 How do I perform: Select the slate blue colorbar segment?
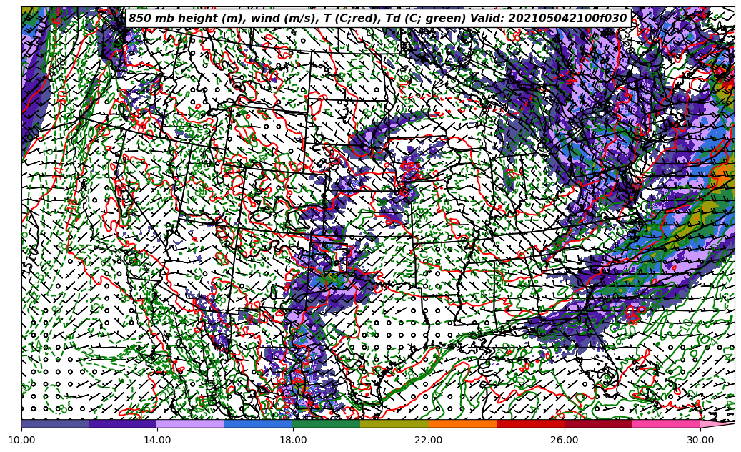55,423
